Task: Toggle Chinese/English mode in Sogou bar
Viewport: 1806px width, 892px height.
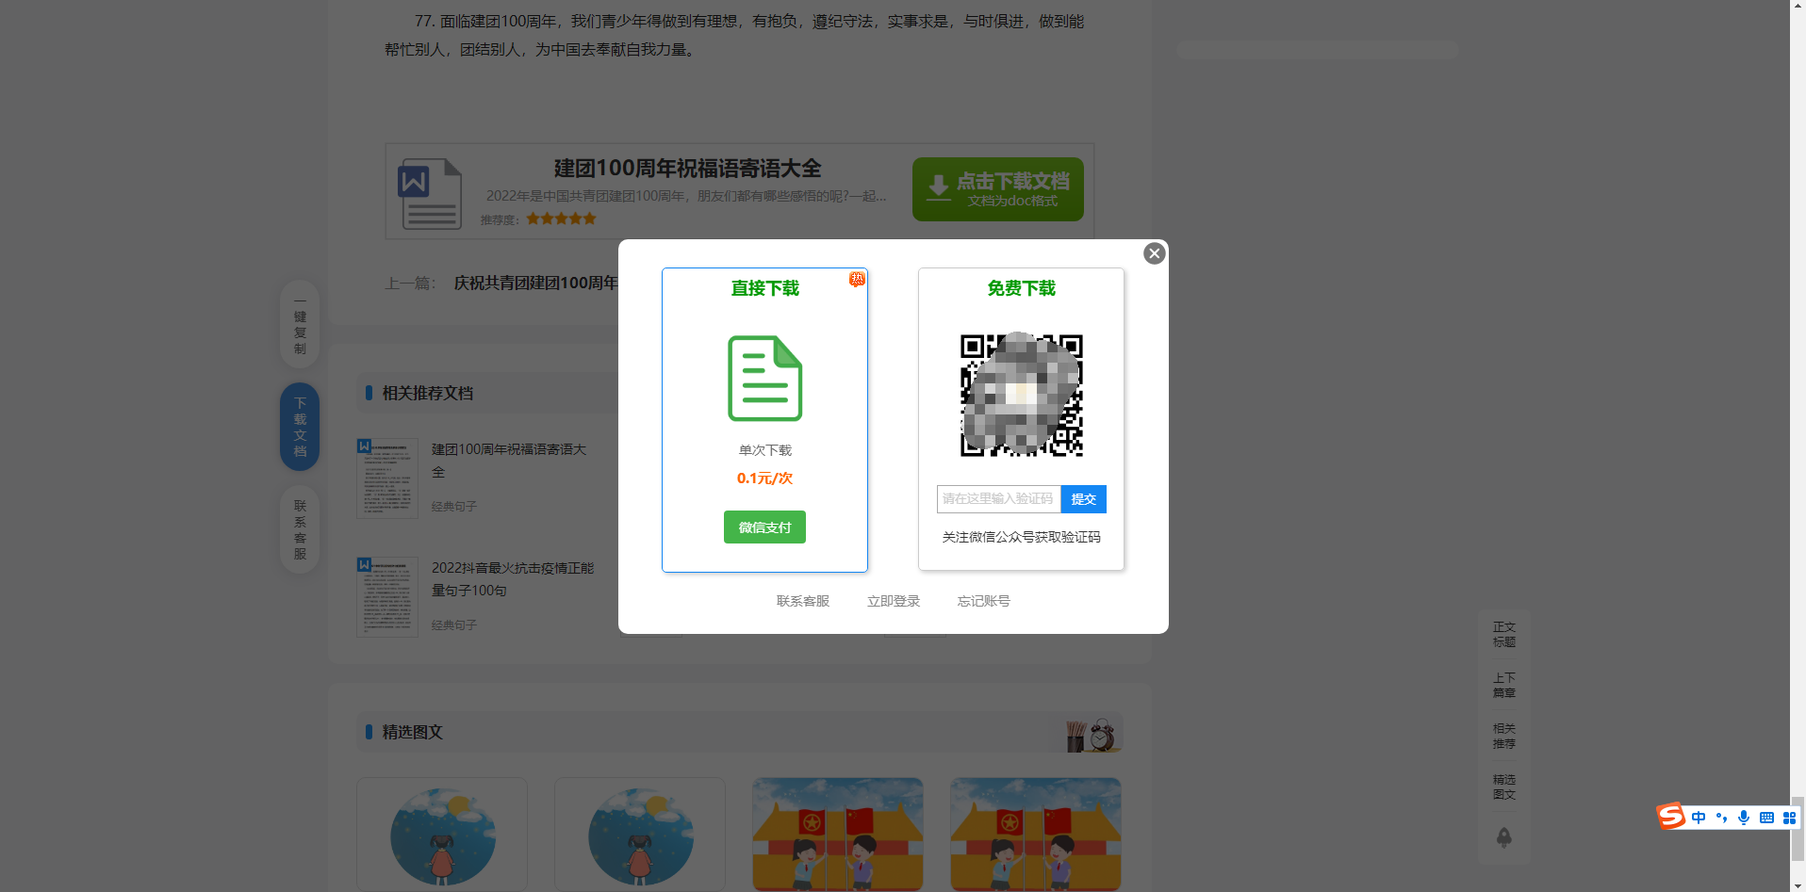Action: pyautogui.click(x=1699, y=818)
